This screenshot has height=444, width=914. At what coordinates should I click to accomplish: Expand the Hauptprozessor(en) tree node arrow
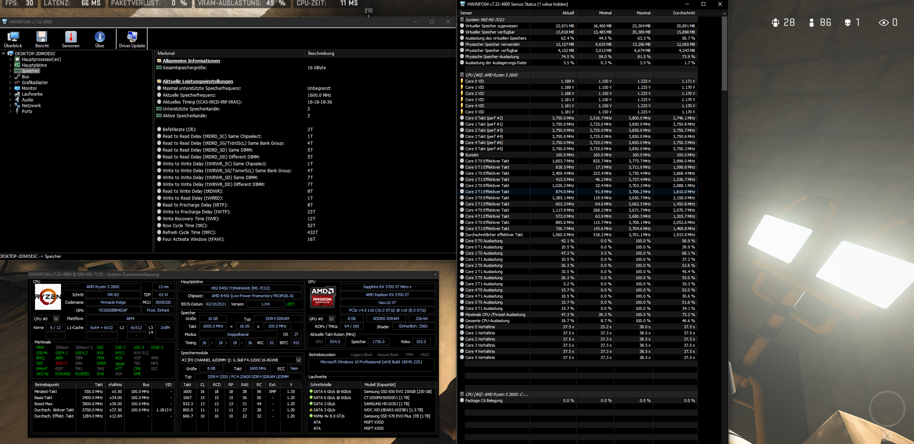tap(10, 60)
